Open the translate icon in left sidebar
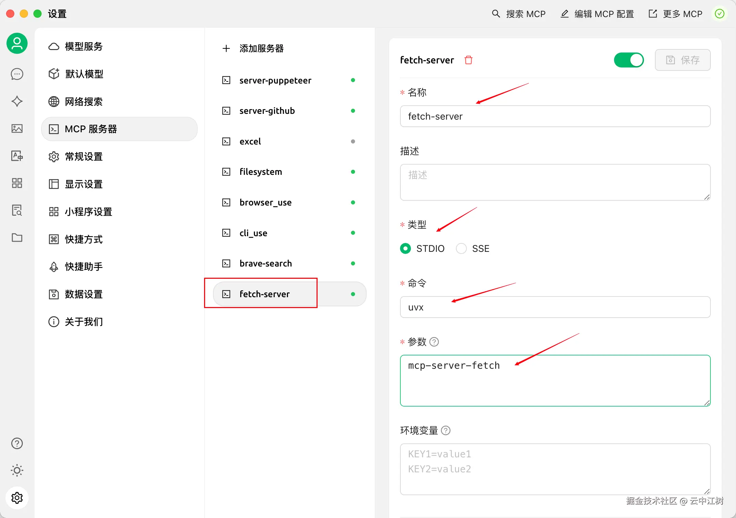The image size is (736, 518). point(17,156)
